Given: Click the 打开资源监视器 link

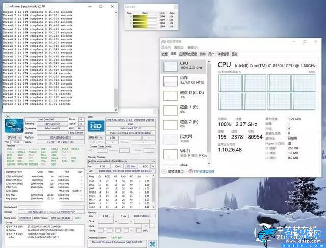Looking at the screenshot, I should [204, 171].
